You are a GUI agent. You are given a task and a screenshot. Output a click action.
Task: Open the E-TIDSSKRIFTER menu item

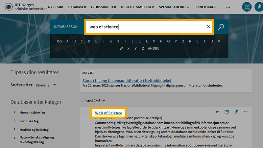(104, 7)
